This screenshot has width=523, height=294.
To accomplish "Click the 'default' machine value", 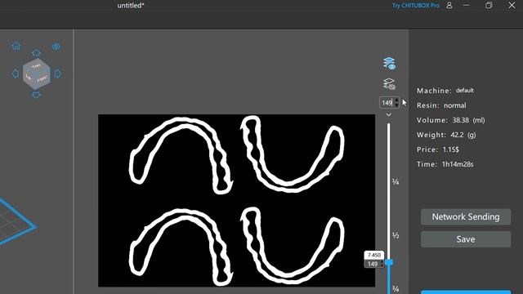I will pyautogui.click(x=465, y=91).
